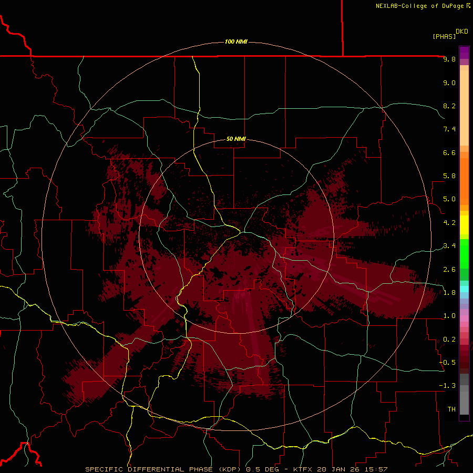Click the 3.4 legend value
Screen dimensions: 473x473
click(449, 246)
